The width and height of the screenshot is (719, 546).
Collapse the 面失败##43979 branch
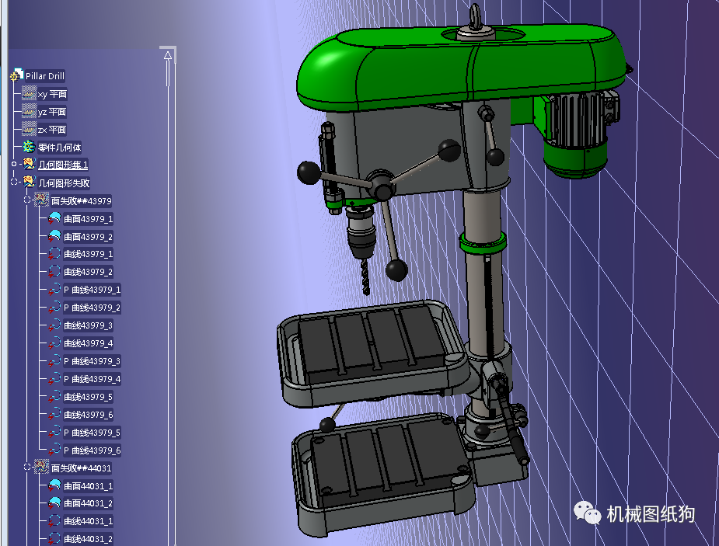(x=27, y=200)
